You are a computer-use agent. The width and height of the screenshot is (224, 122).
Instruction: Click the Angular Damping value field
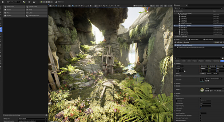(205, 106)
